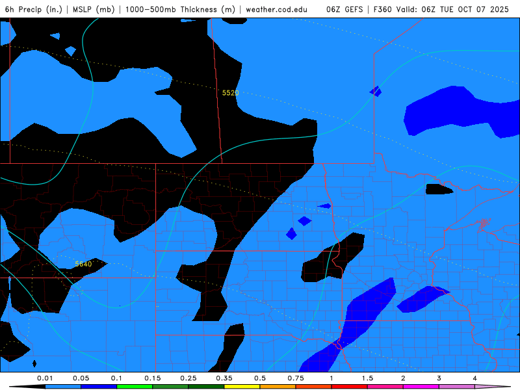Click the number 3 on the legend scale
This screenshot has height=390, width=520.
tap(439, 378)
